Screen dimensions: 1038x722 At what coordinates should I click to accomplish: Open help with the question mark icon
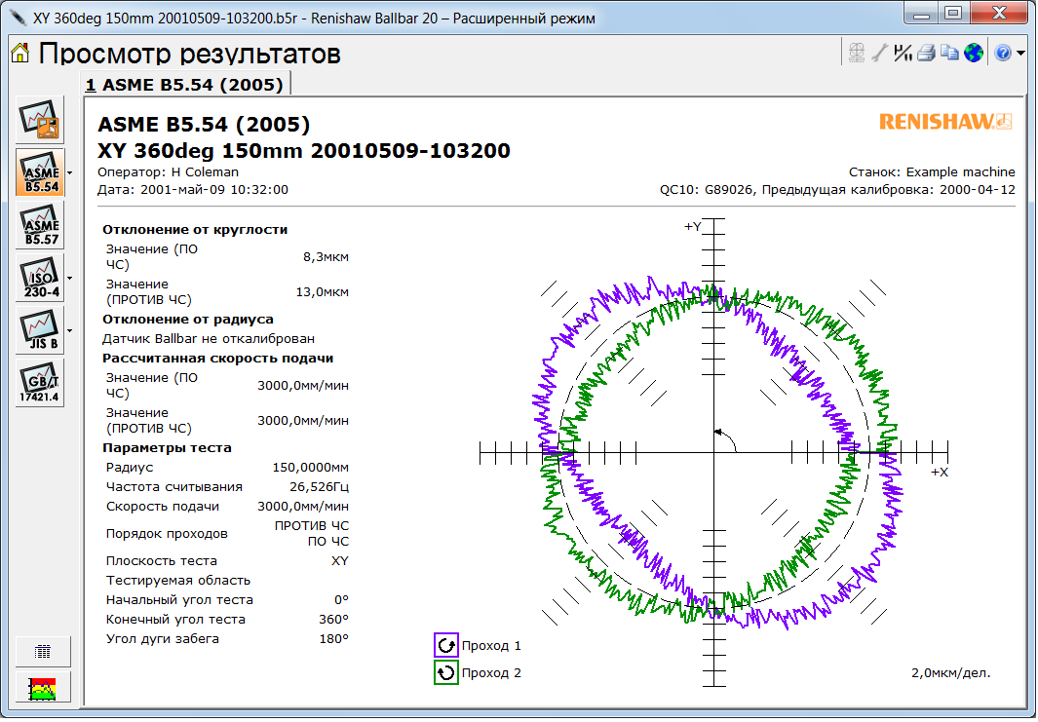click(1002, 54)
